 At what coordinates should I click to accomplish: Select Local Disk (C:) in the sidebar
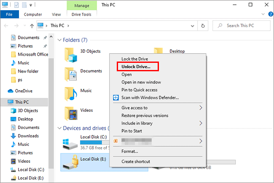pos(27,170)
